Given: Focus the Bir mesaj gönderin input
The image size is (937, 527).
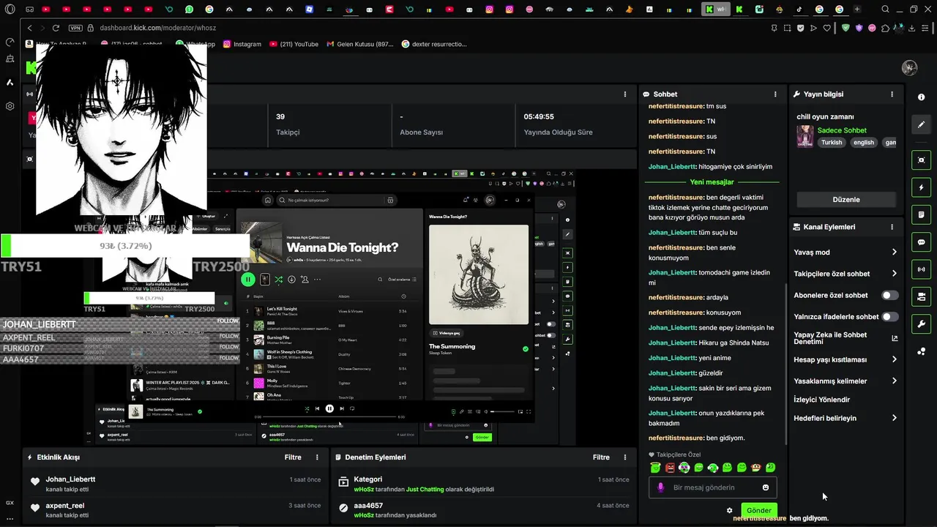Looking at the screenshot, I should 714,487.
